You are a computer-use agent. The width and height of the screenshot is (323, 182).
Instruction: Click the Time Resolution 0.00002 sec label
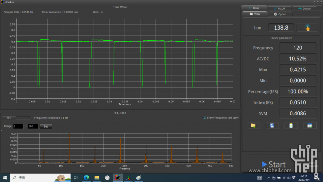click(60, 12)
